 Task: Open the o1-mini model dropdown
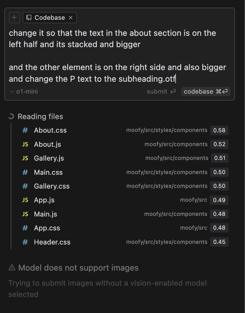click(24, 91)
